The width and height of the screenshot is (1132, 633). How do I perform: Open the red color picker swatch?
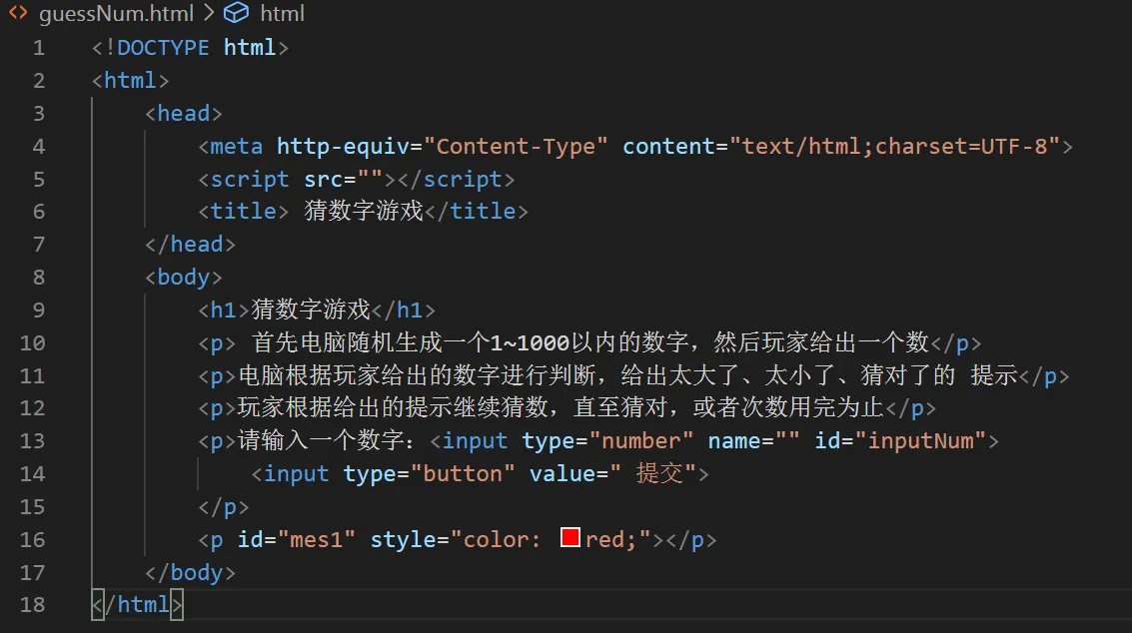tap(570, 538)
